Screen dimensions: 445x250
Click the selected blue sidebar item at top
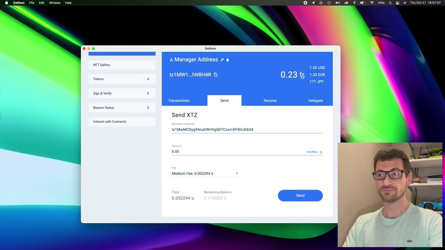click(x=122, y=53)
